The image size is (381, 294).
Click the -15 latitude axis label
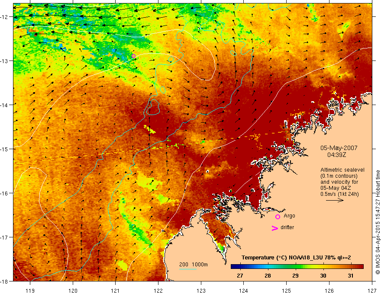point(5,149)
